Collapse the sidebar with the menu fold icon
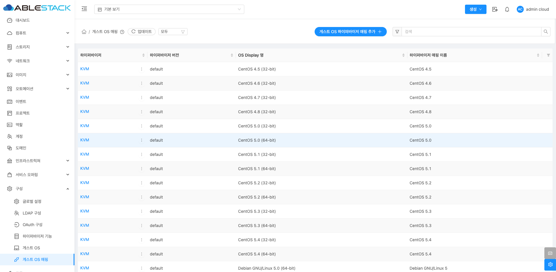This screenshot has width=556, height=272. point(84,9)
